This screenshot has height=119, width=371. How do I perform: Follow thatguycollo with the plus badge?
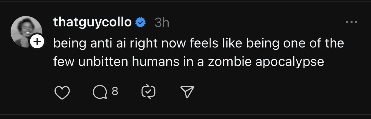37,43
